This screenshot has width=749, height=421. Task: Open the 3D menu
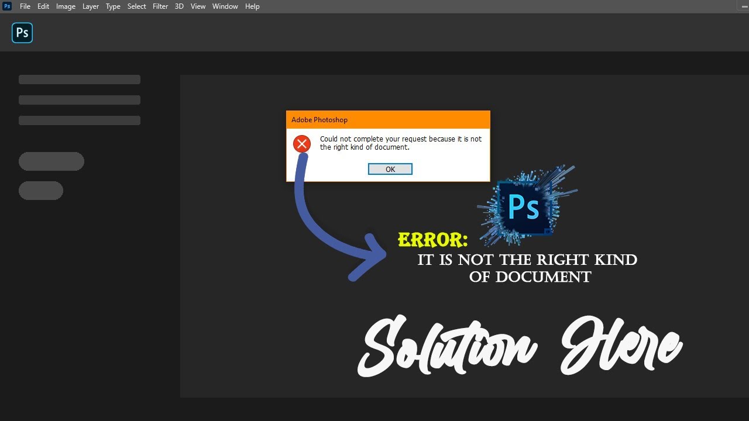(179, 6)
